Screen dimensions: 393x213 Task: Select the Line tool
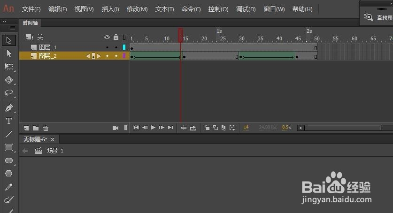9,134
